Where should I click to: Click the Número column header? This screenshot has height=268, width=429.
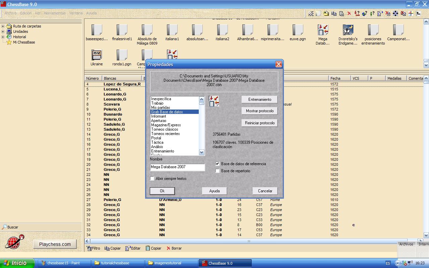click(94, 78)
